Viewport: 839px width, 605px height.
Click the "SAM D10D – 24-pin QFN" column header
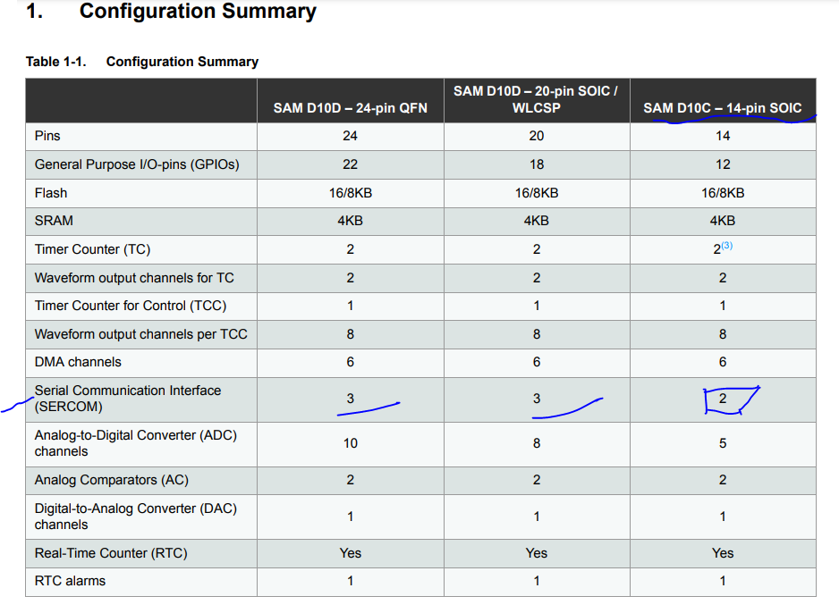click(x=350, y=108)
